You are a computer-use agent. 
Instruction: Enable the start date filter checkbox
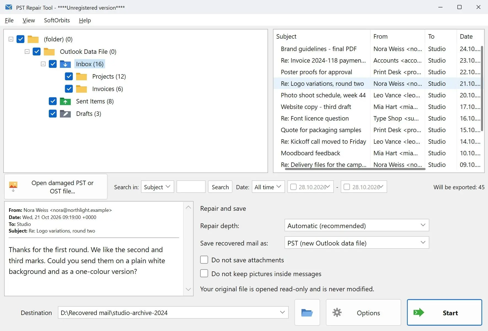[x=294, y=187]
